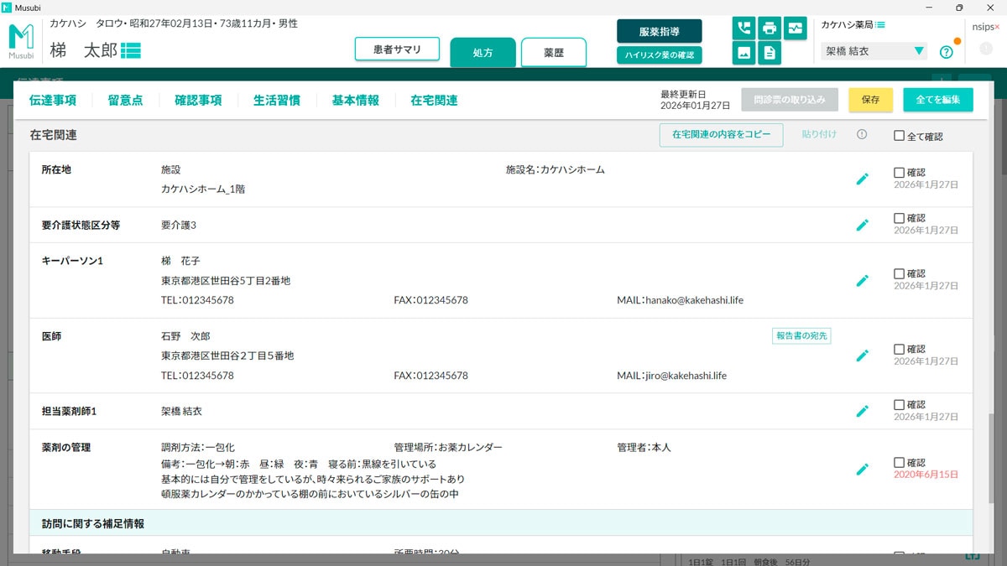Screen dimensions: 1007x566
Task: Open the 架橋 結衣 pharmacist dropdown
Action: (873, 51)
